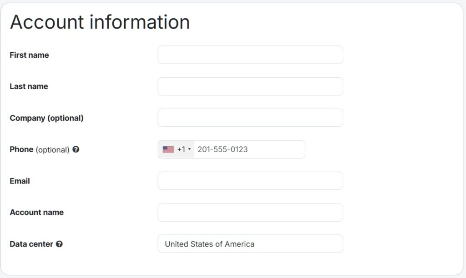The image size is (466, 278).
Task: Click the US flag icon
Action: (x=168, y=149)
